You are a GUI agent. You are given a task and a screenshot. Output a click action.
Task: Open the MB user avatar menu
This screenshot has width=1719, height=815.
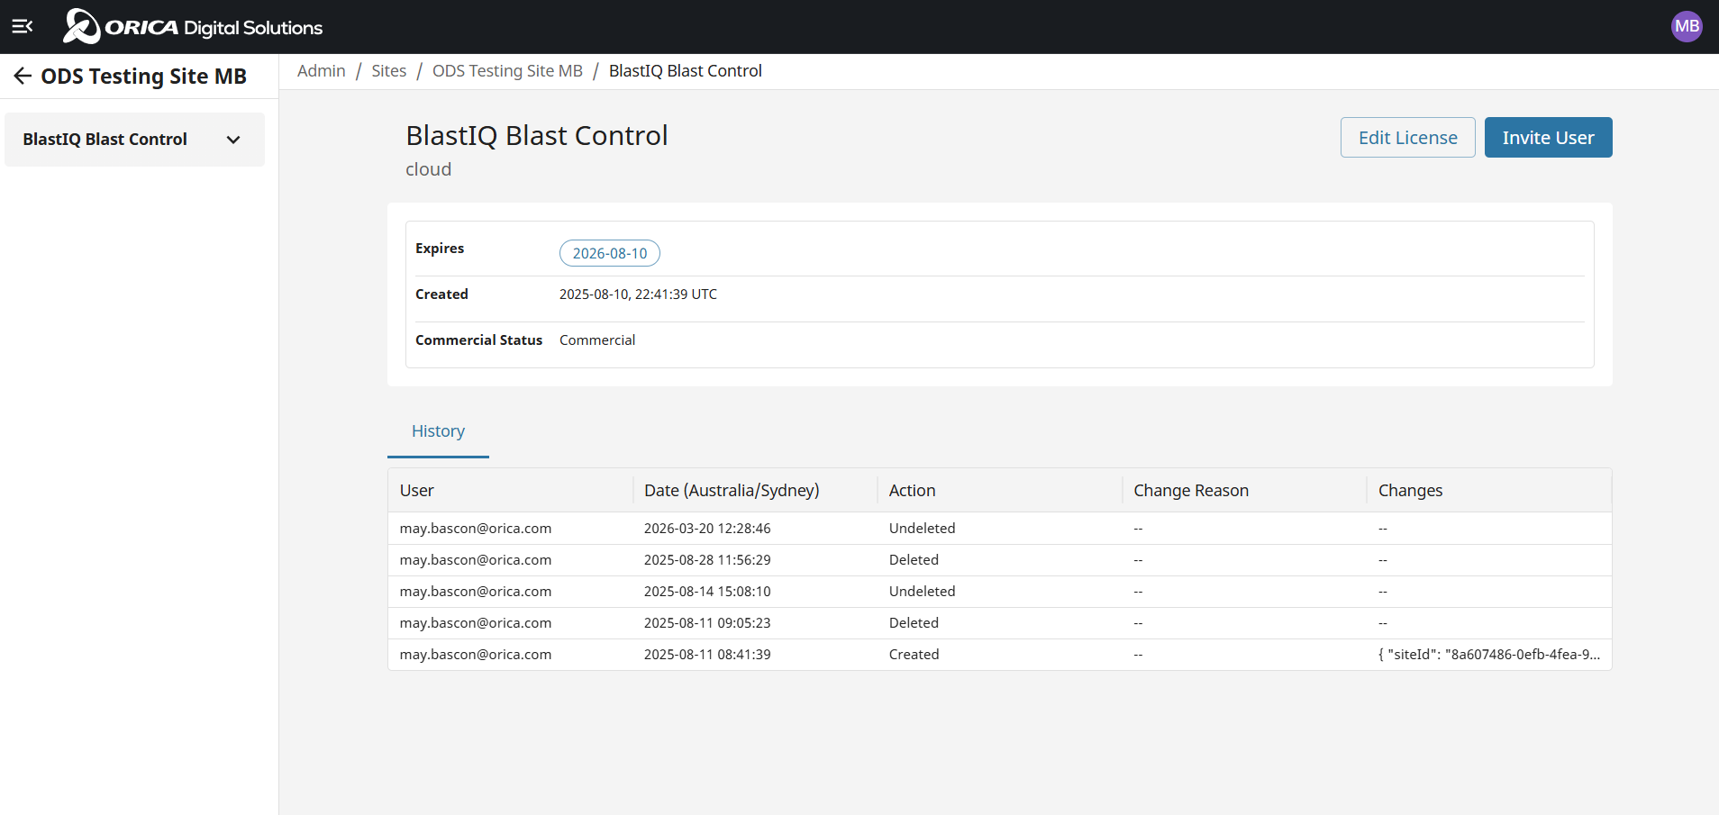1687,26
